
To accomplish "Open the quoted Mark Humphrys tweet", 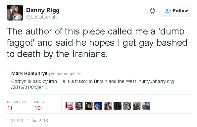I will click(x=100, y=80).
